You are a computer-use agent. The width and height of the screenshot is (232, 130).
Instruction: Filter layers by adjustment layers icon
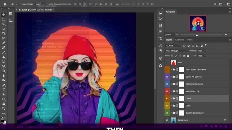pyautogui.click(x=188, y=46)
